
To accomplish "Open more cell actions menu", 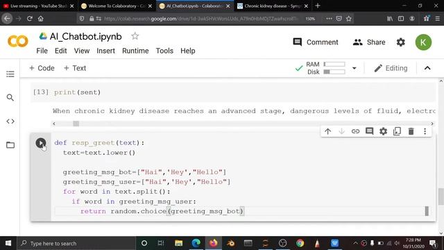I will 425,131.
